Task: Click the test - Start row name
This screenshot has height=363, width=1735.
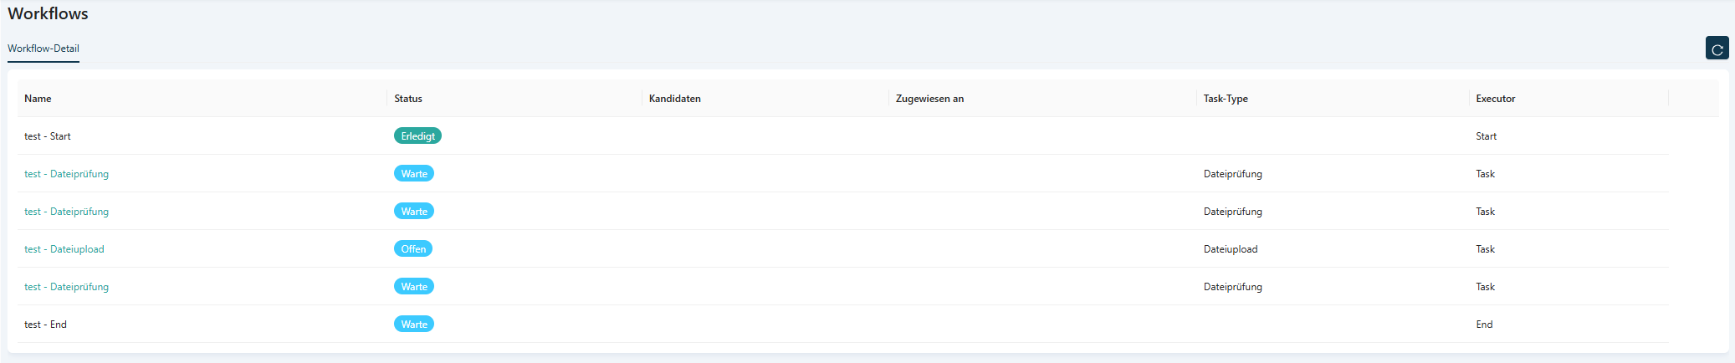Action: [48, 136]
